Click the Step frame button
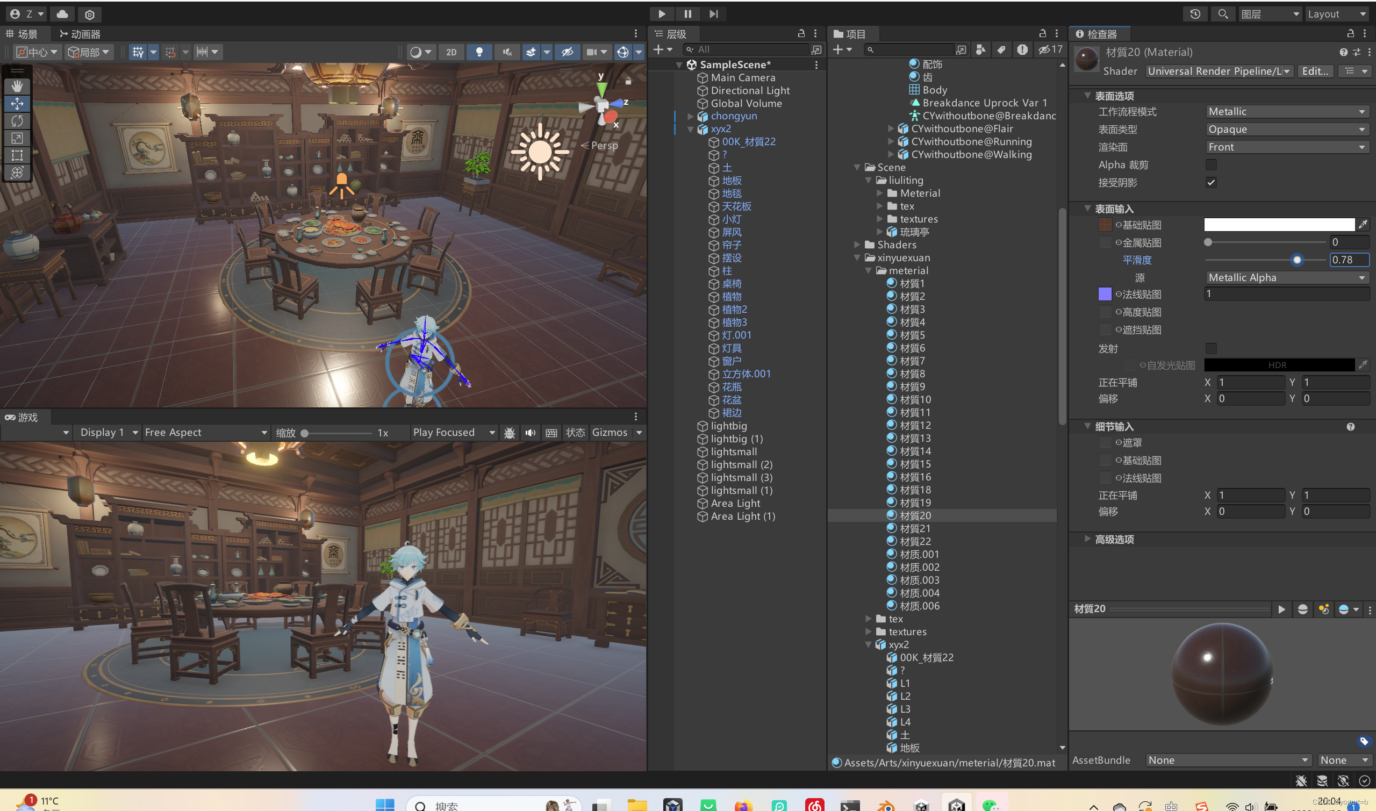Image resolution: width=1376 pixels, height=811 pixels. [x=713, y=14]
